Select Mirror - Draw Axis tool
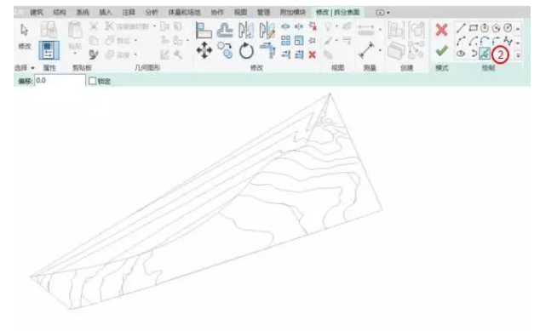 (x=267, y=30)
